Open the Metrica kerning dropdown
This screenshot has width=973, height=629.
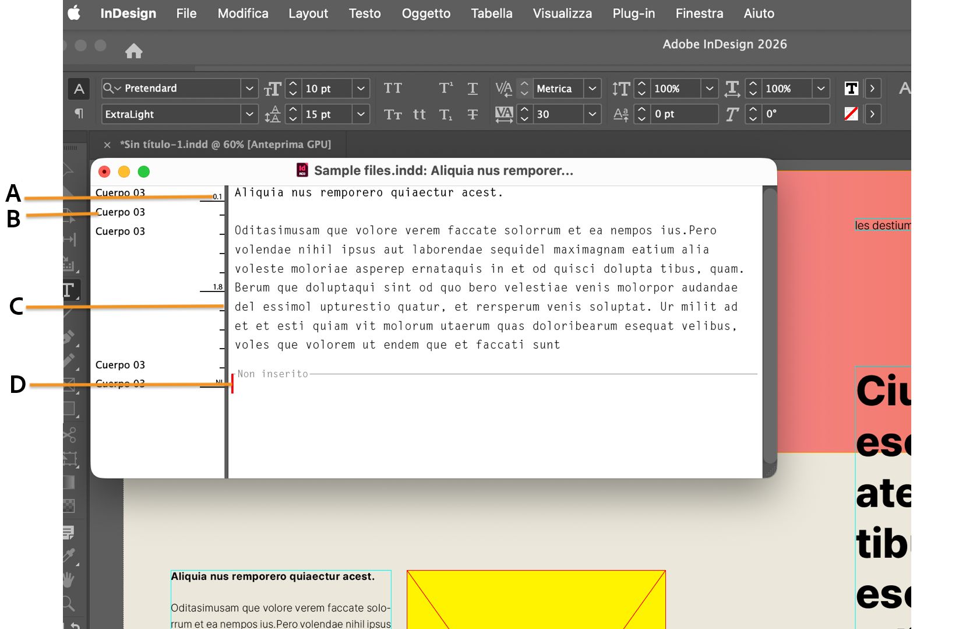coord(593,89)
